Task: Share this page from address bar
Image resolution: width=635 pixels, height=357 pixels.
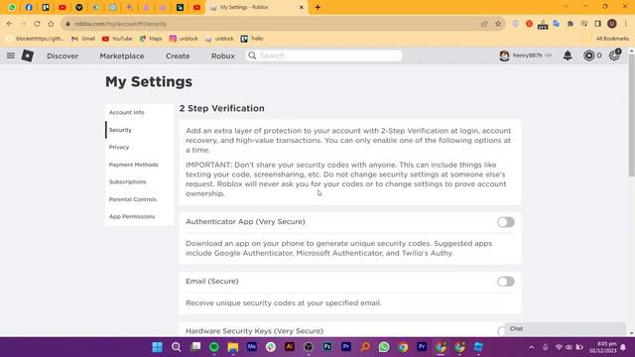Action: [x=484, y=24]
